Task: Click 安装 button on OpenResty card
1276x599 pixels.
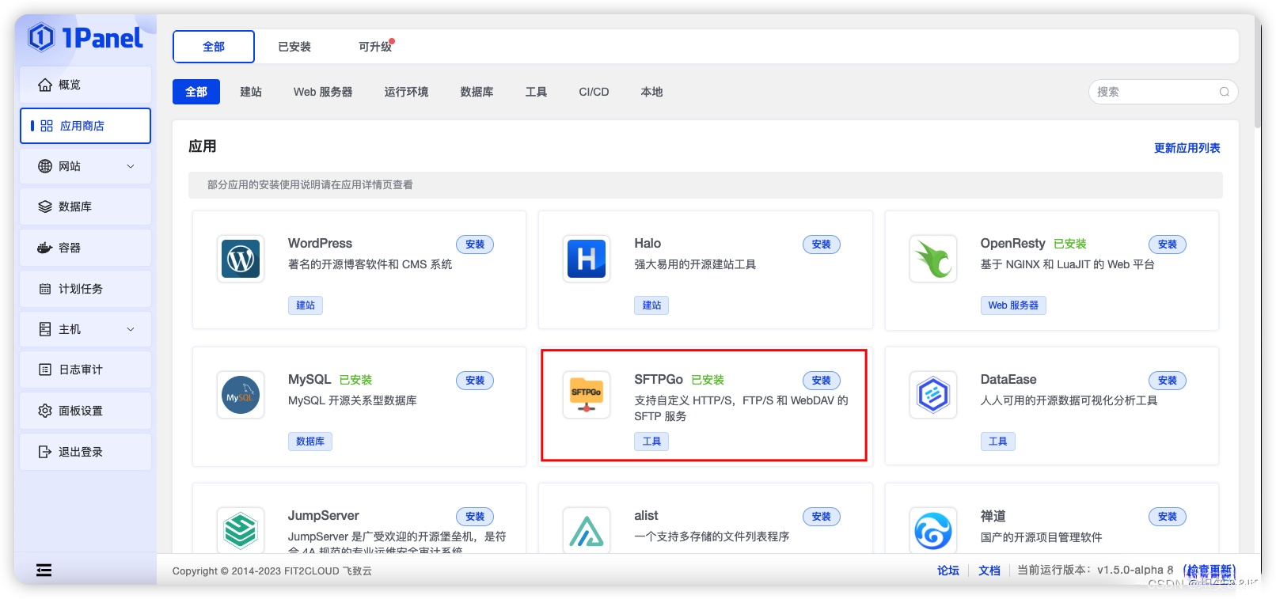Action: coord(1168,245)
